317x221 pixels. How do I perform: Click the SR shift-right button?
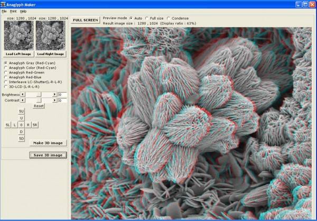tap(35, 125)
